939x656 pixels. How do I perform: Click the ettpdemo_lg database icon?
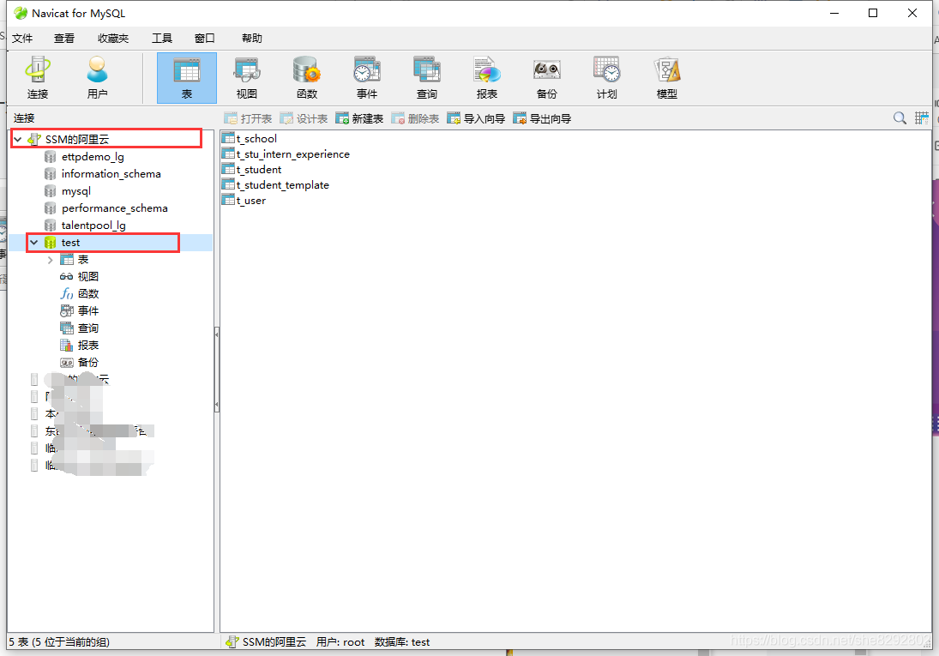(51, 157)
